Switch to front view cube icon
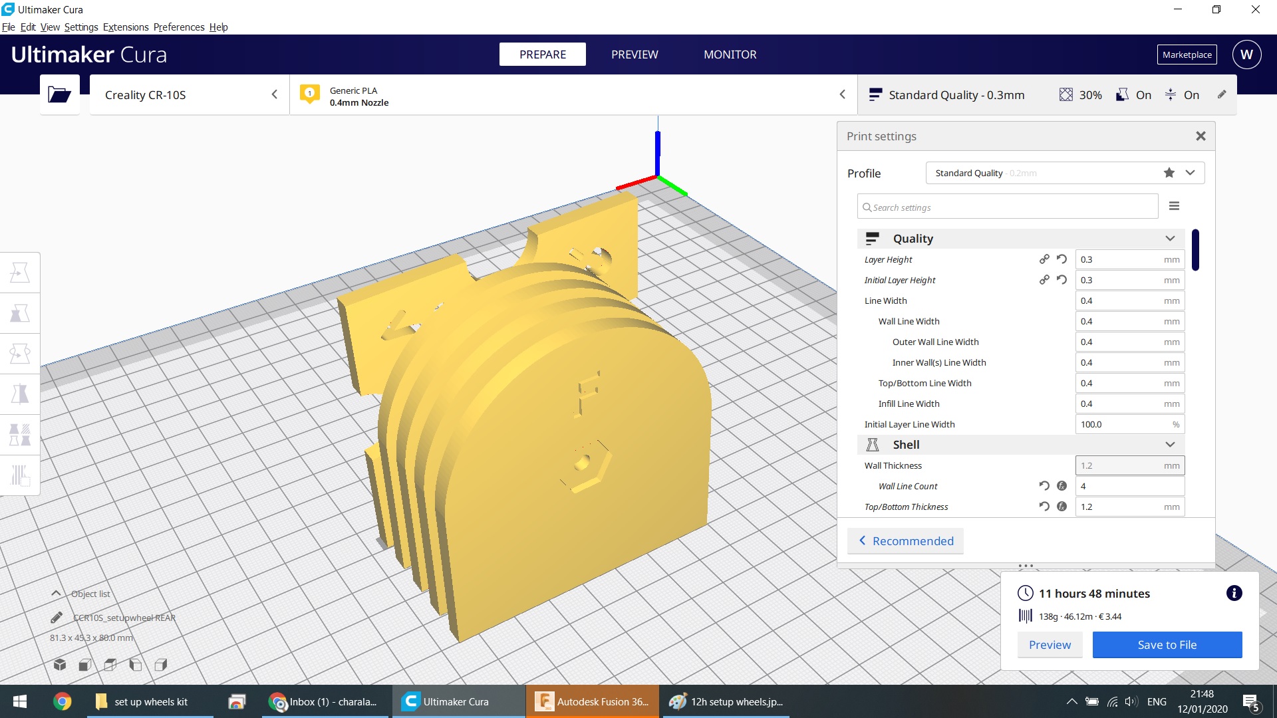Image resolution: width=1277 pixels, height=718 pixels. coord(85,664)
